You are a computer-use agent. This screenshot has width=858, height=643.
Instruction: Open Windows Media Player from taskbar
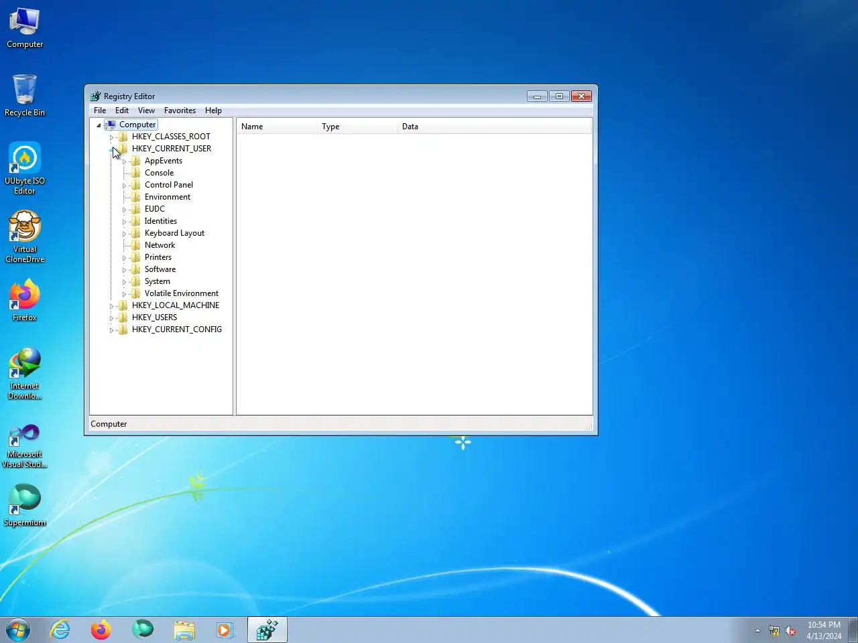pyautogui.click(x=225, y=630)
